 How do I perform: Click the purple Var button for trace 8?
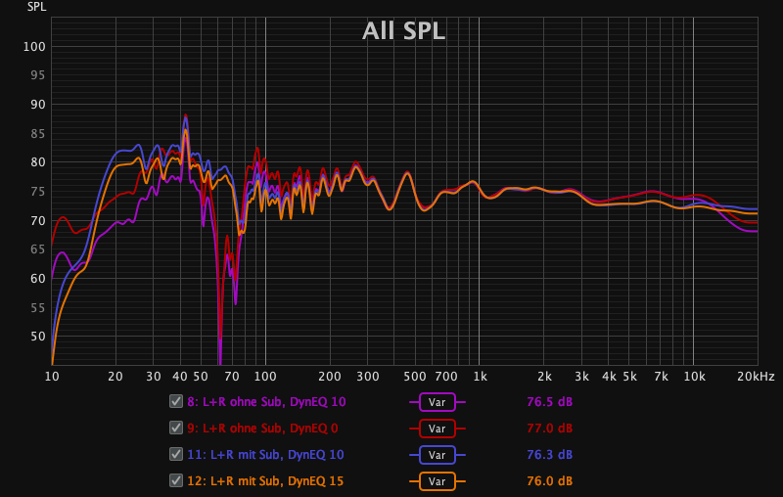(438, 402)
